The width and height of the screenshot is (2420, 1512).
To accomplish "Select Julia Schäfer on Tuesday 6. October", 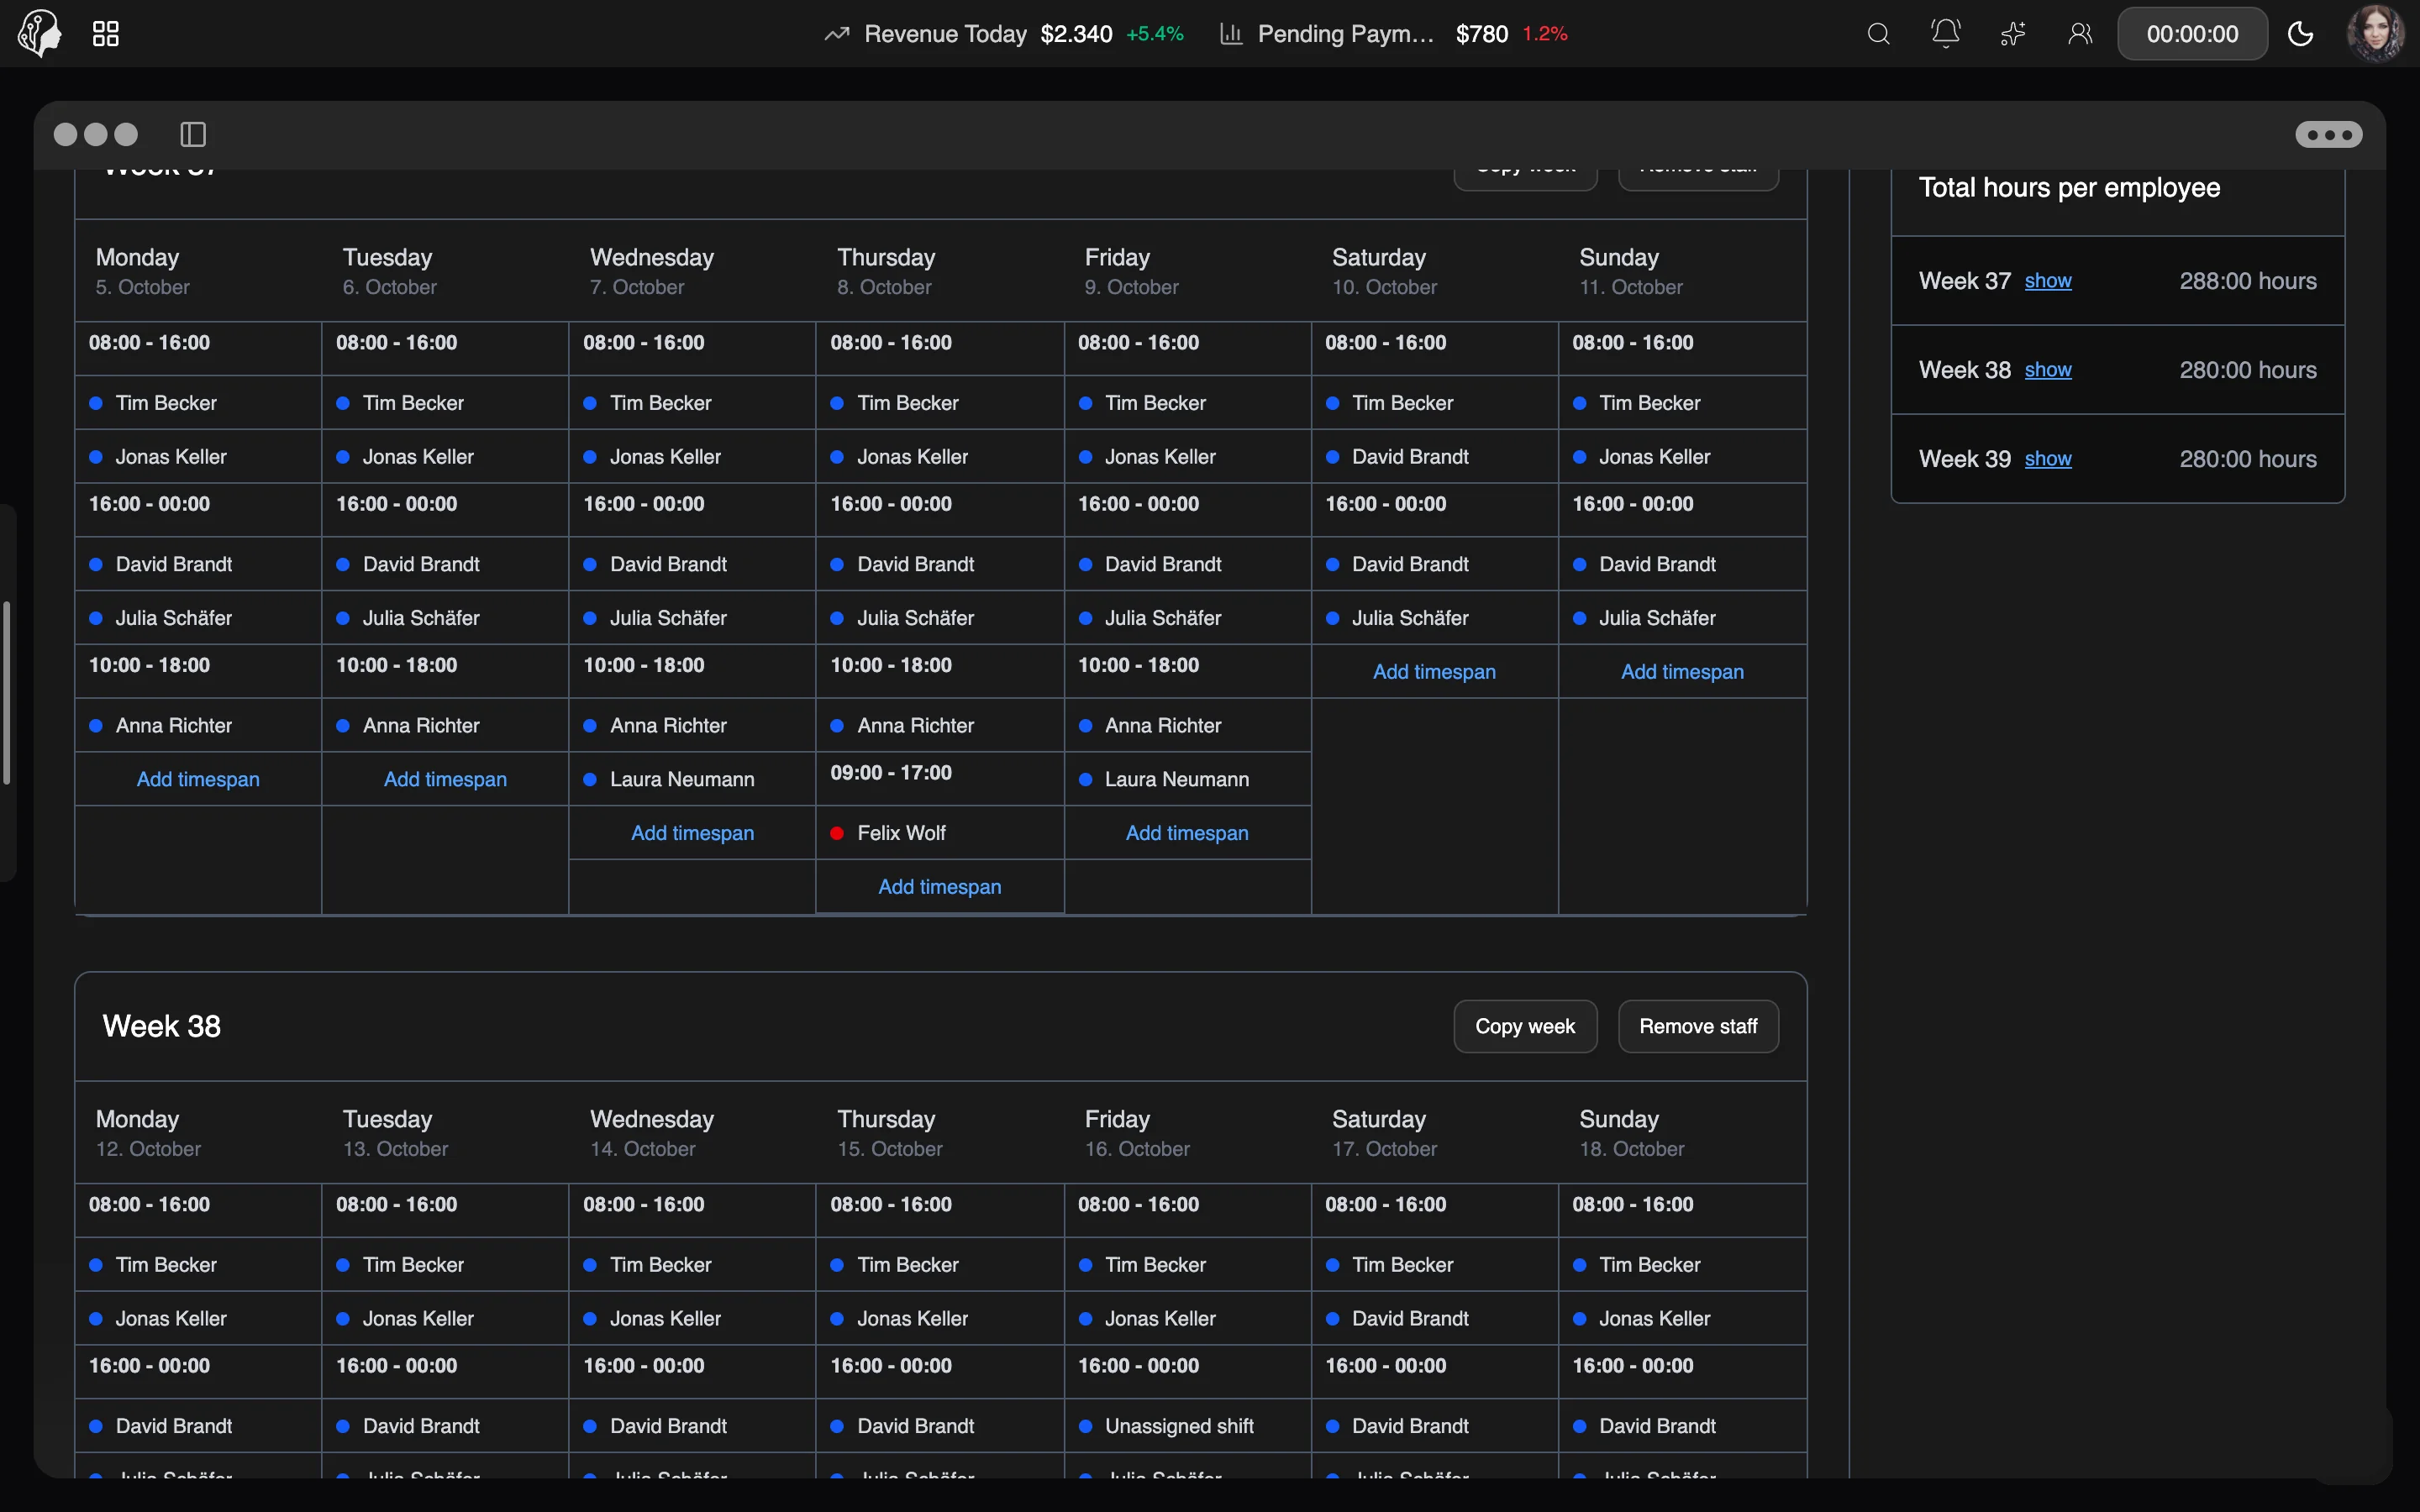I will pos(445,618).
